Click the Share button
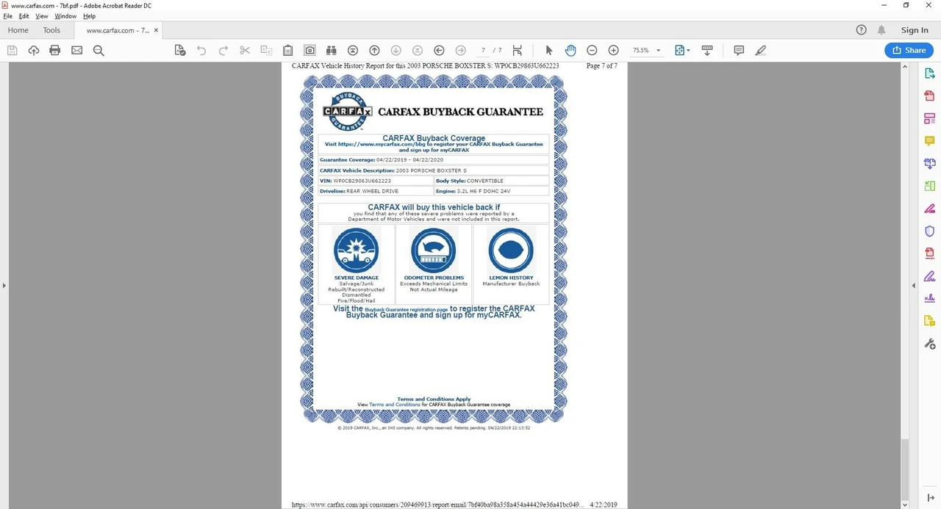 (x=909, y=50)
